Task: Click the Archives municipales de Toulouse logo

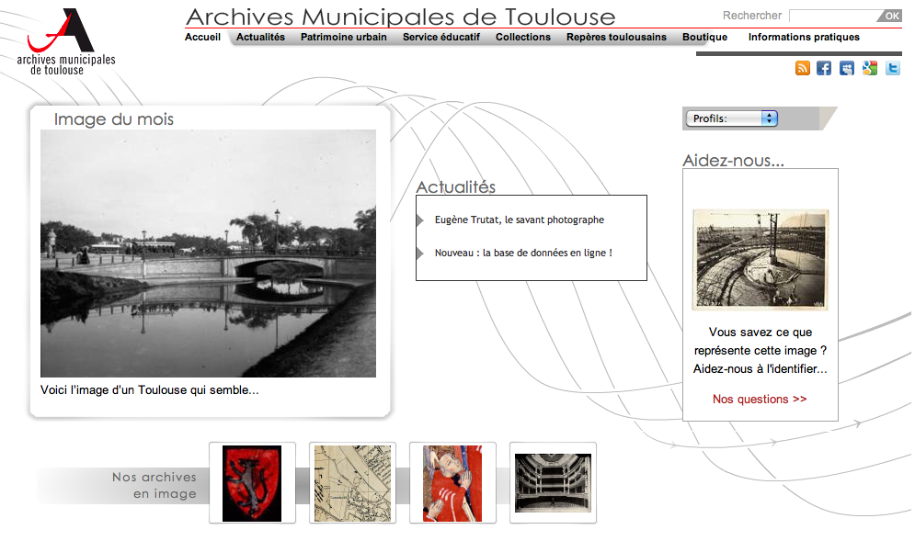Action: [65, 42]
